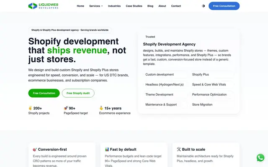268x167 pixels.
Task: Select the Headless (Hydrogen/Next.js) chip
Action: (165, 84)
